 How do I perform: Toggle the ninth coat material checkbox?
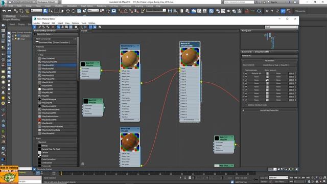click(246, 100)
